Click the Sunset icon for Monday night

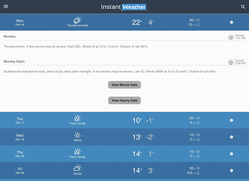[231, 62]
